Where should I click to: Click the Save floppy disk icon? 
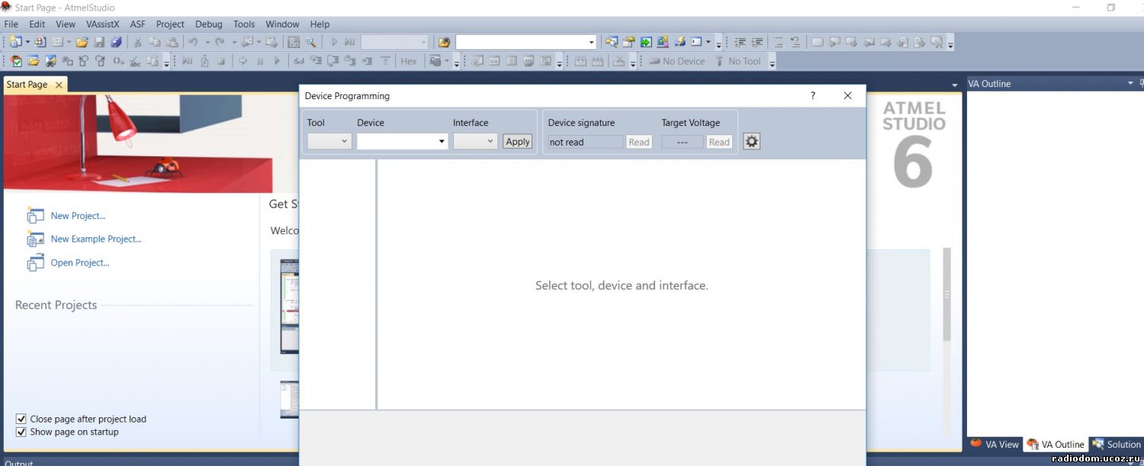click(98, 42)
